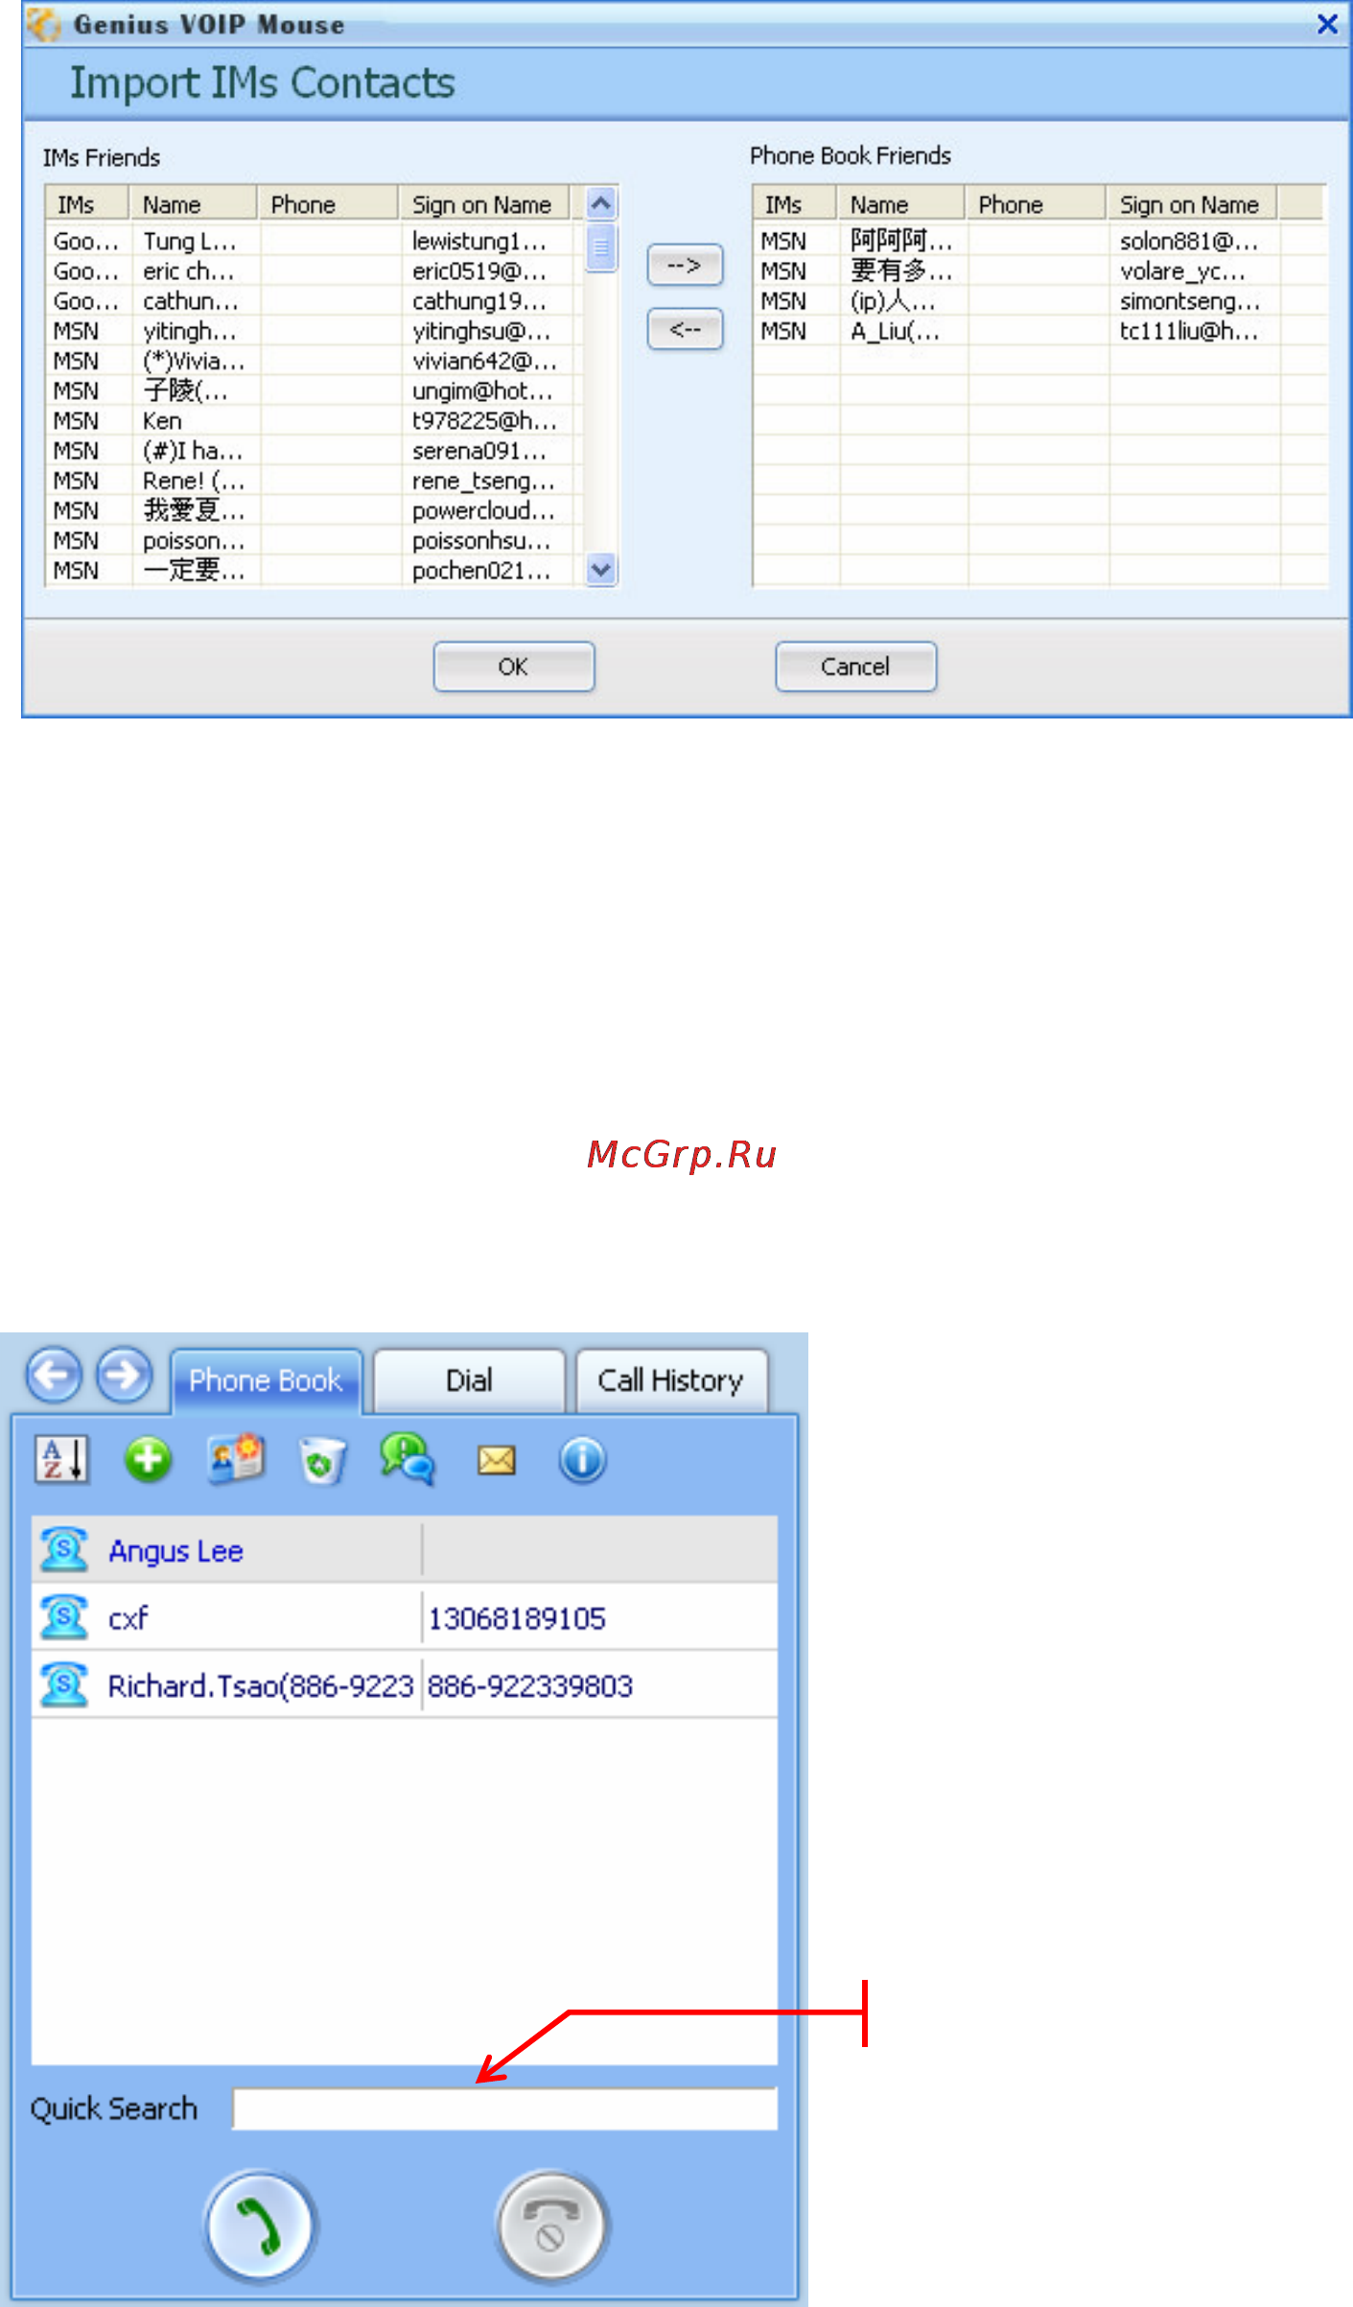Click phone number 886-922339803

coord(530,1685)
